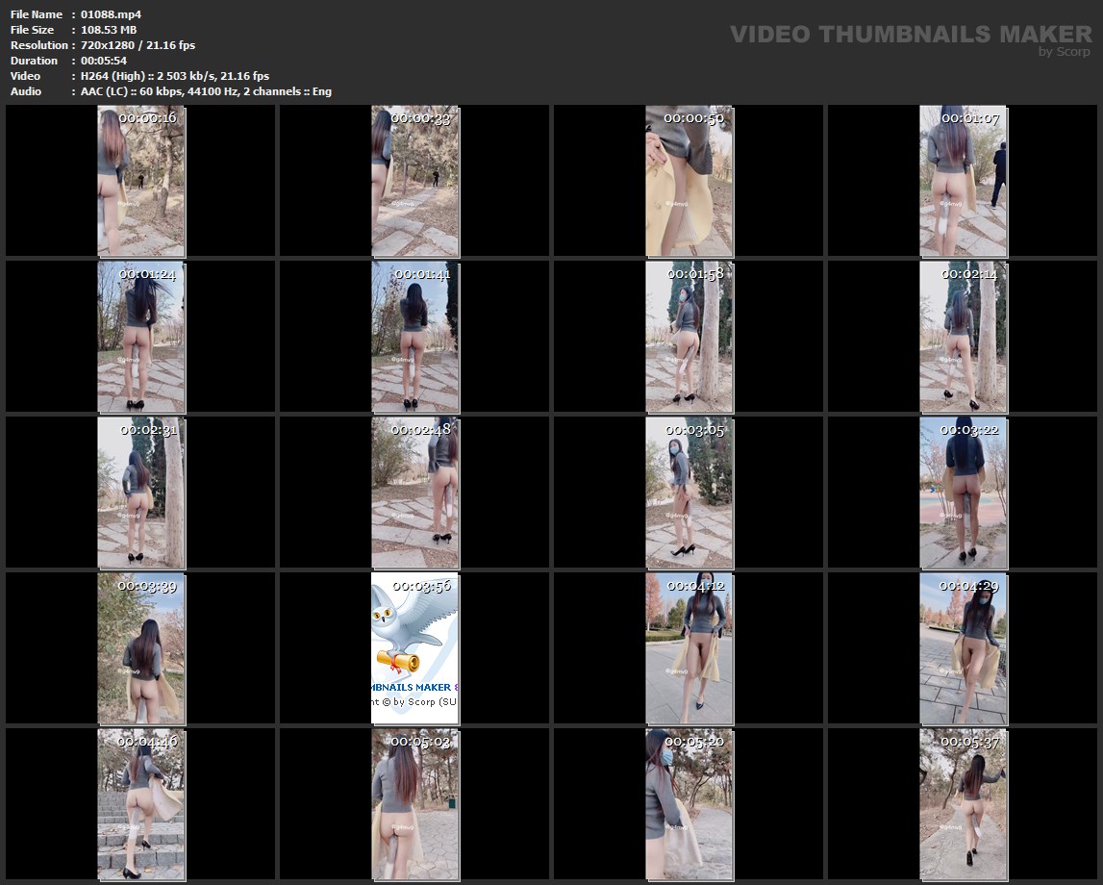The image size is (1103, 885).
Task: Click the 00:01:24 frame thumbnail
Action: tap(140, 337)
